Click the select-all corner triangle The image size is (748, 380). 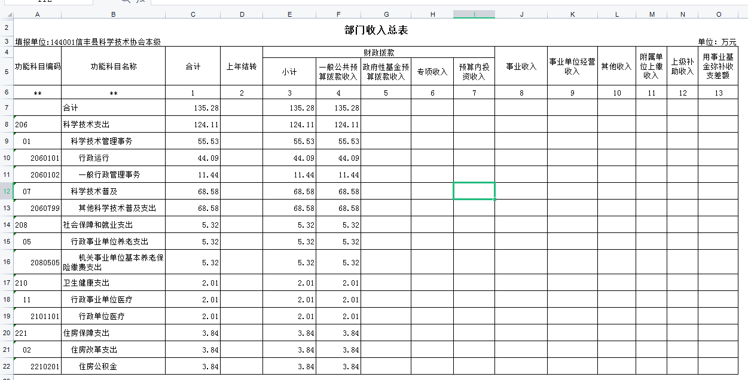coord(7,14)
